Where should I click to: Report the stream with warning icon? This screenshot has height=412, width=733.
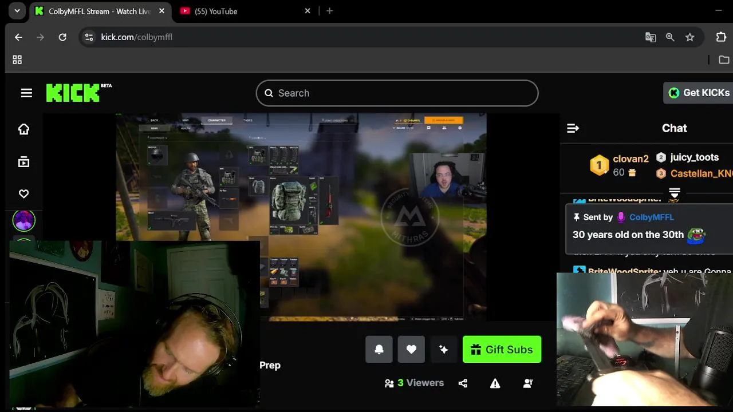pos(495,383)
